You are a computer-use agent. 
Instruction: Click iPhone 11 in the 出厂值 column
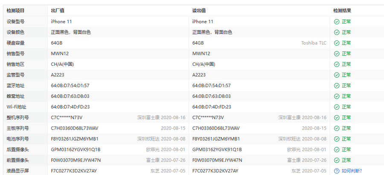pyautogui.click(x=61, y=22)
